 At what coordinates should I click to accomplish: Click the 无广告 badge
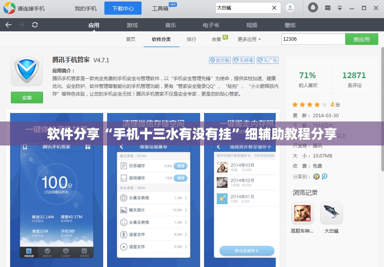[x=267, y=60]
